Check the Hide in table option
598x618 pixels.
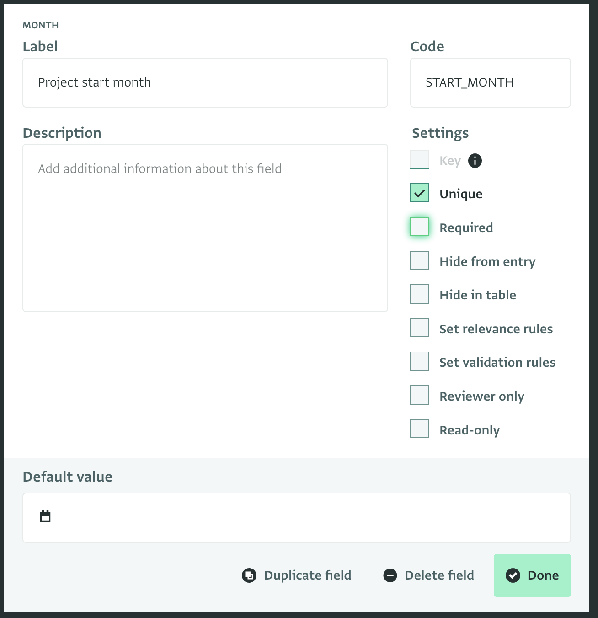click(420, 294)
